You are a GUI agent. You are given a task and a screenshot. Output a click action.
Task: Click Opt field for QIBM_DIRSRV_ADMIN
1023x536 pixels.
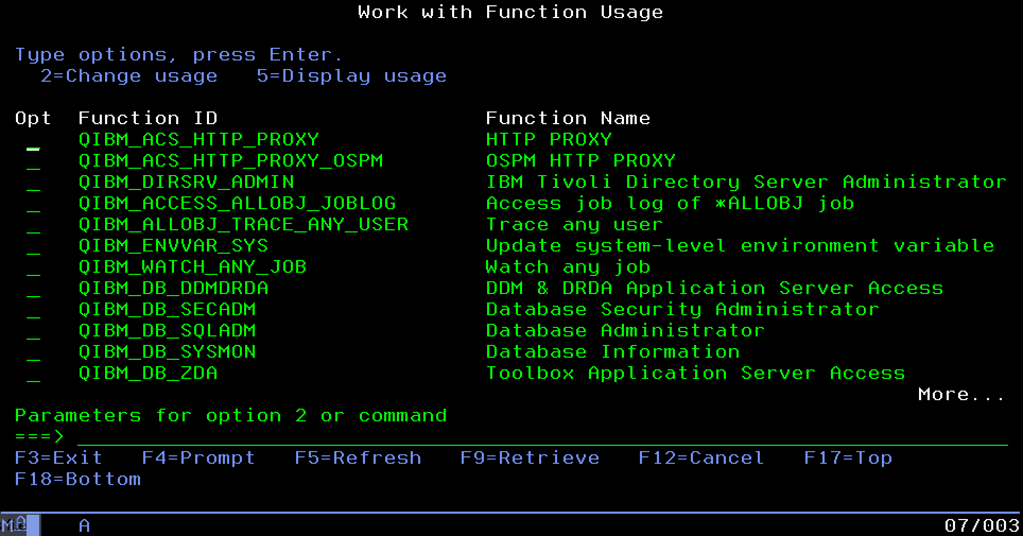pyautogui.click(x=33, y=183)
